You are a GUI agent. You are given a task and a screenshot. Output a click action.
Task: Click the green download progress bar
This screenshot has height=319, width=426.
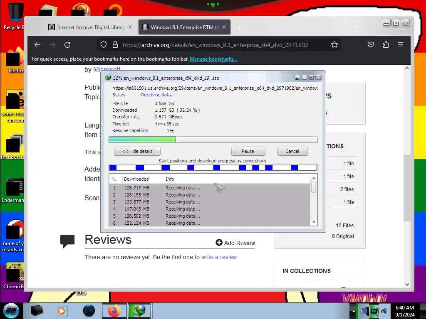coord(213,140)
